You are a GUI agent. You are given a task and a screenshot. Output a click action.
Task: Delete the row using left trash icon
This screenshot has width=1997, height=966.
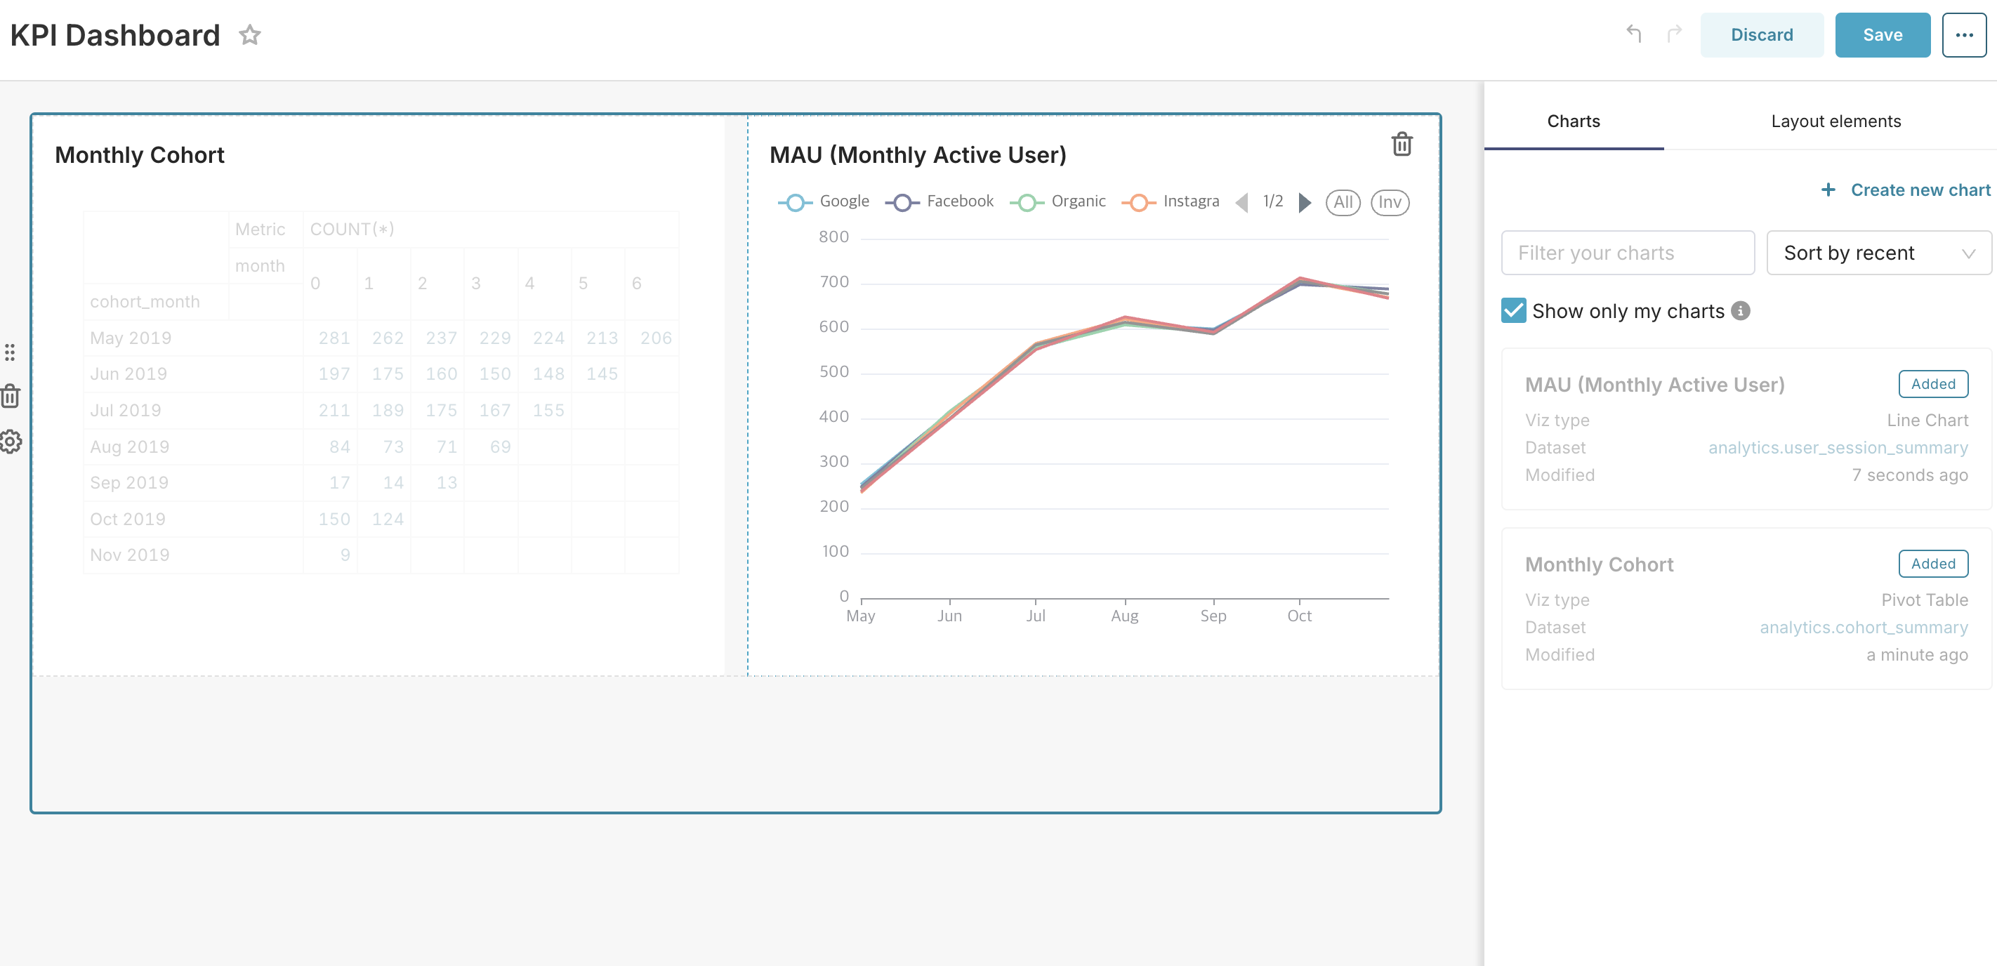point(10,396)
